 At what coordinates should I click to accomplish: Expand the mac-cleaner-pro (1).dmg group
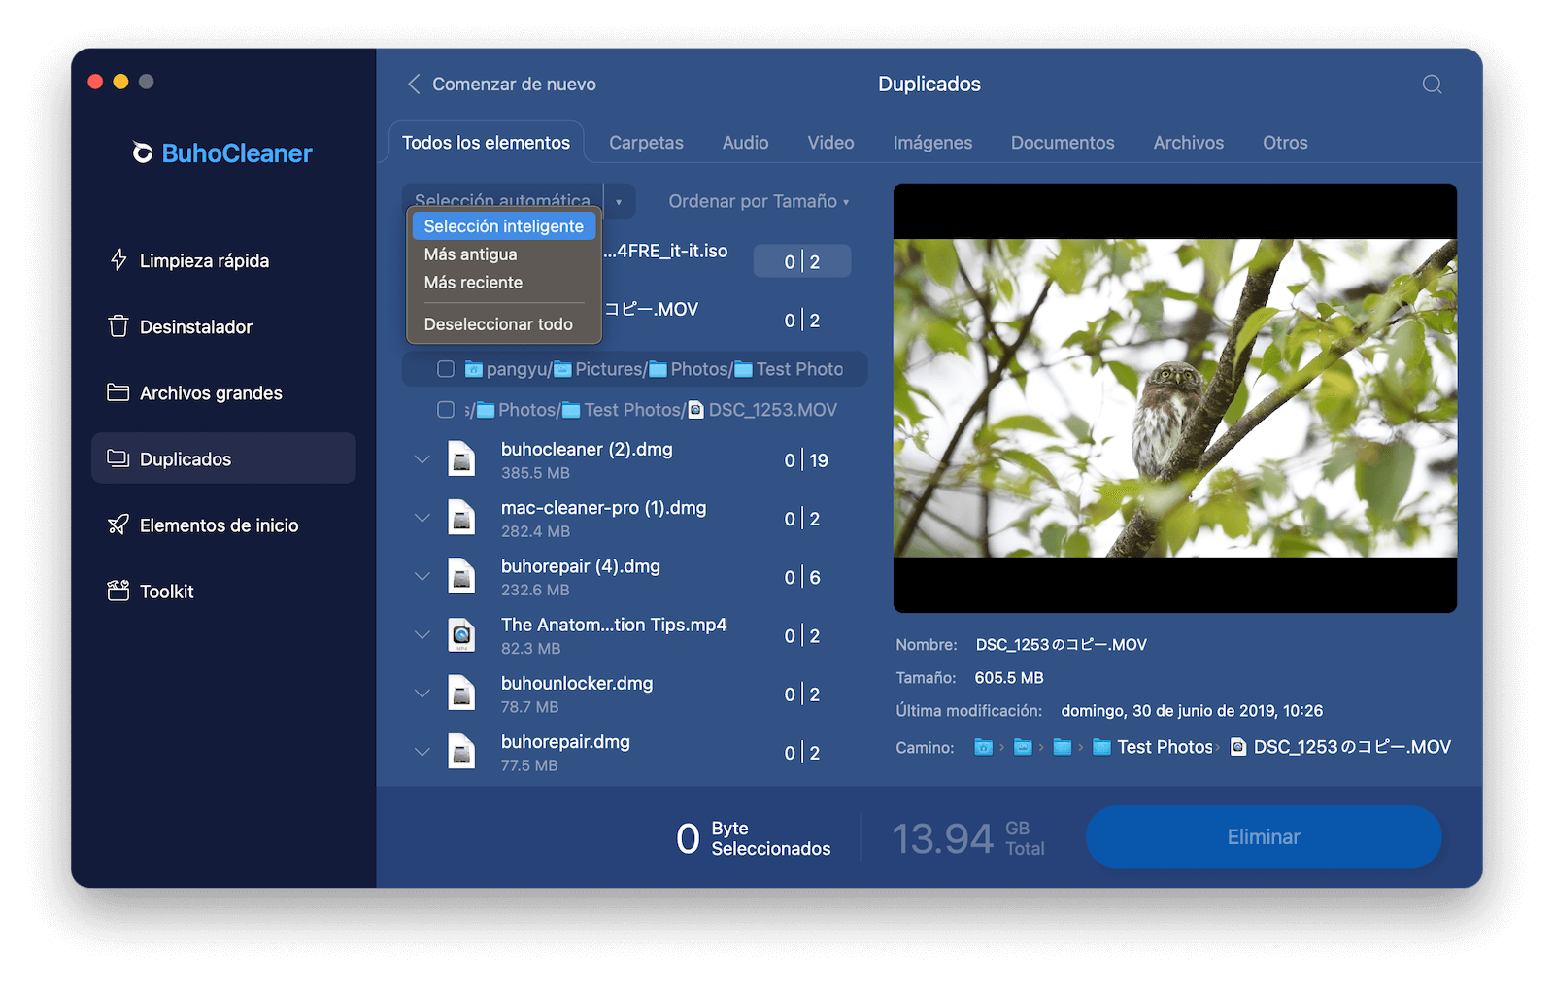(422, 518)
